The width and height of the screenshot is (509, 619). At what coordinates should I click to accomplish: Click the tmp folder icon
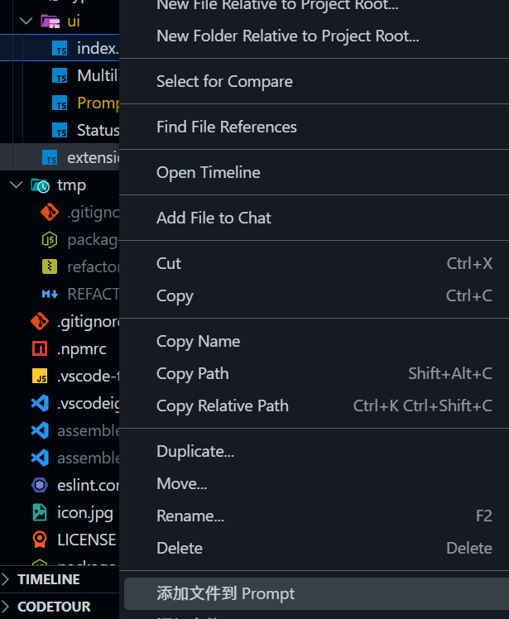(40, 185)
